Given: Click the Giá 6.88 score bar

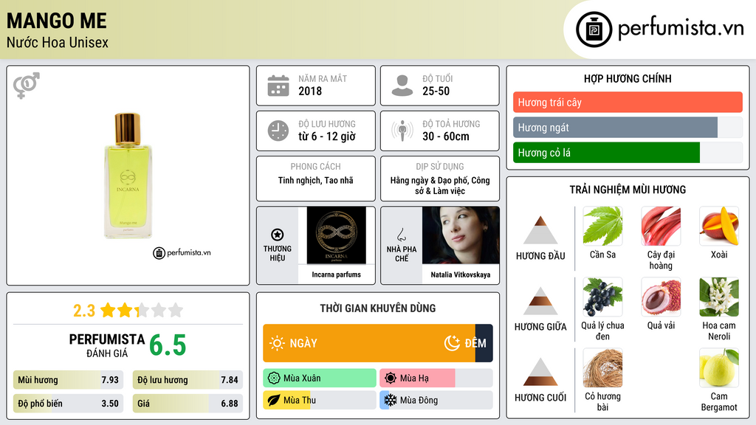Looking at the screenshot, I should pyautogui.click(x=188, y=404).
